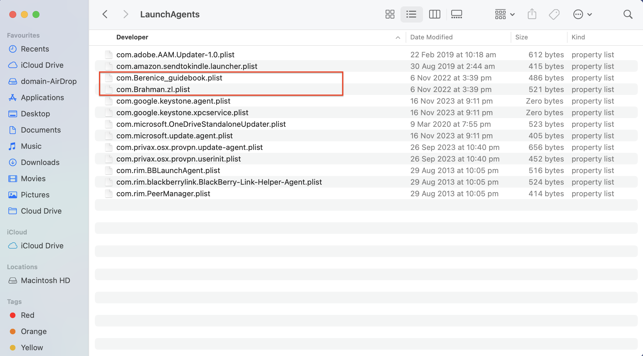The width and height of the screenshot is (643, 356).
Task: Open Macintosh HD location
Action: 45,280
